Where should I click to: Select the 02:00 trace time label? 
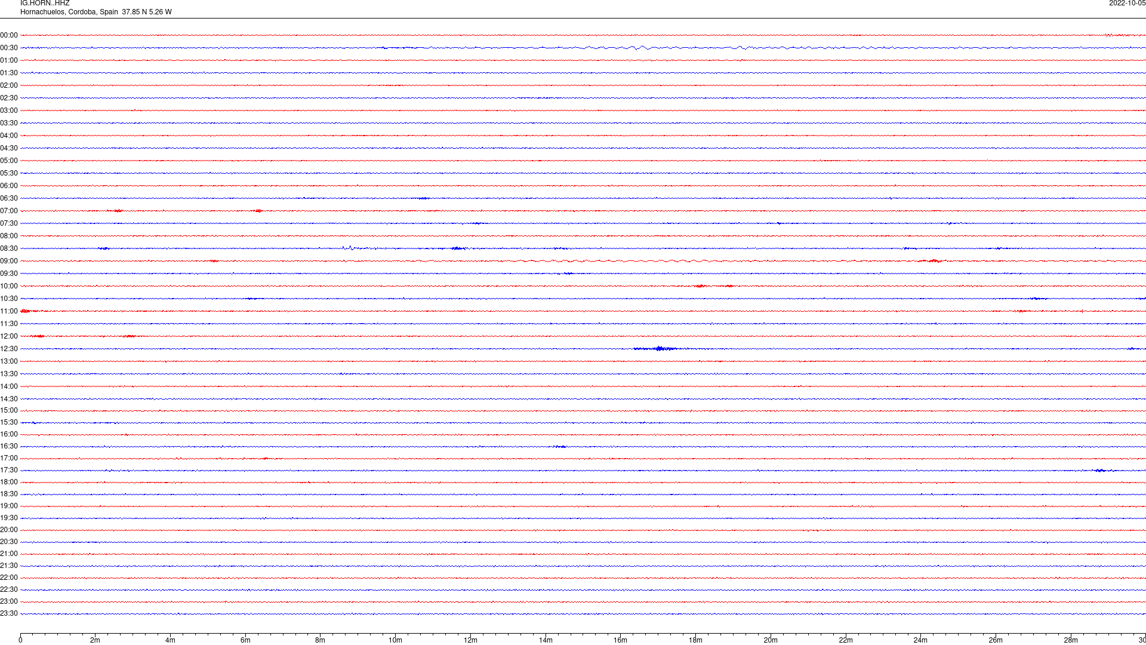pyautogui.click(x=9, y=85)
